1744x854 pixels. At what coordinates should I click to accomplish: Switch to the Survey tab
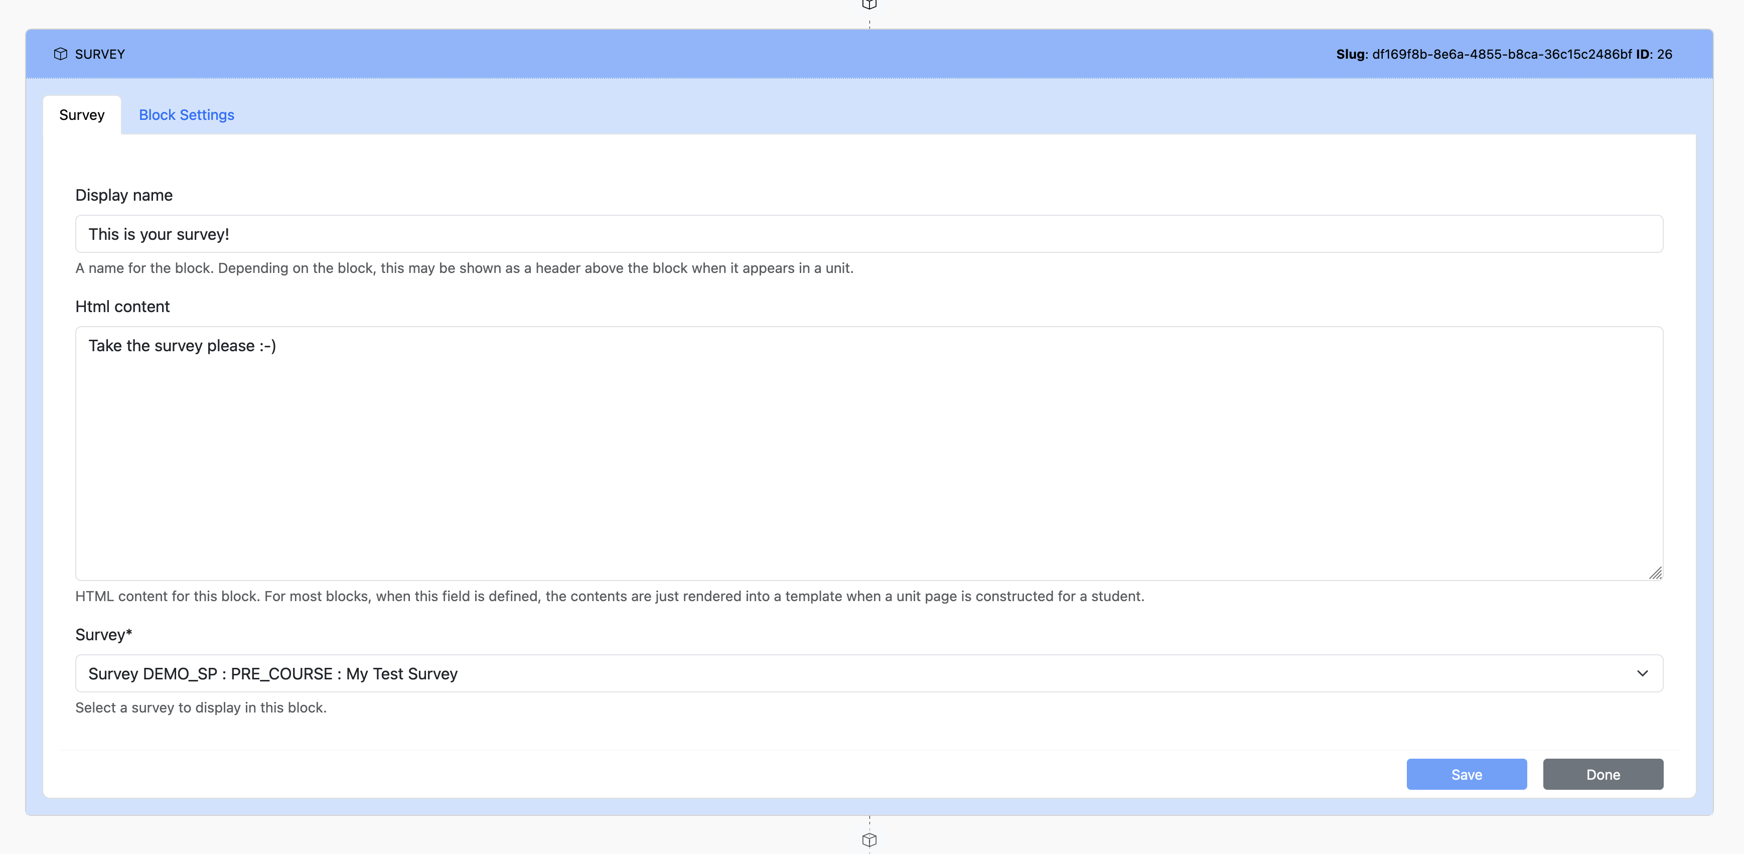point(82,115)
